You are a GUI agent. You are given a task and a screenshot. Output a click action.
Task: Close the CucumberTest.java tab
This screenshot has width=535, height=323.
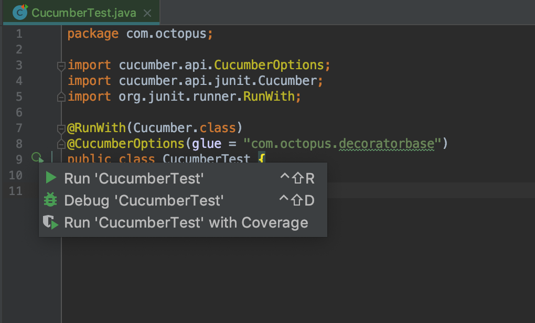pos(148,13)
